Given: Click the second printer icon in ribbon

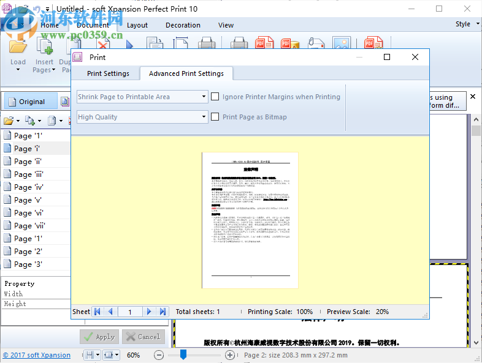Looking at the screenshot, I should coord(239,43).
